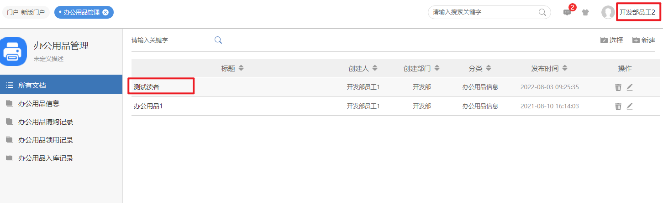This screenshot has height=203, width=663.
Task: Click the search magnifier beside keyword input
Action: coord(218,40)
